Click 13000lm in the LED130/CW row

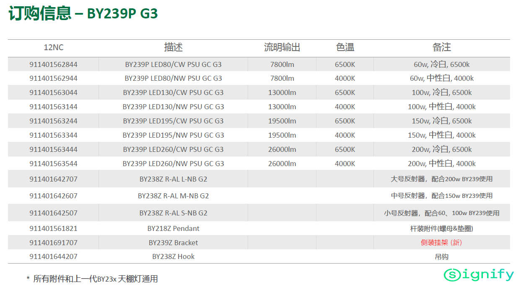point(282,92)
